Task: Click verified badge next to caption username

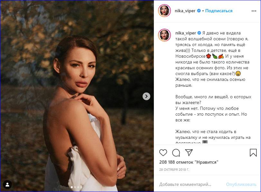Action: coord(199,33)
